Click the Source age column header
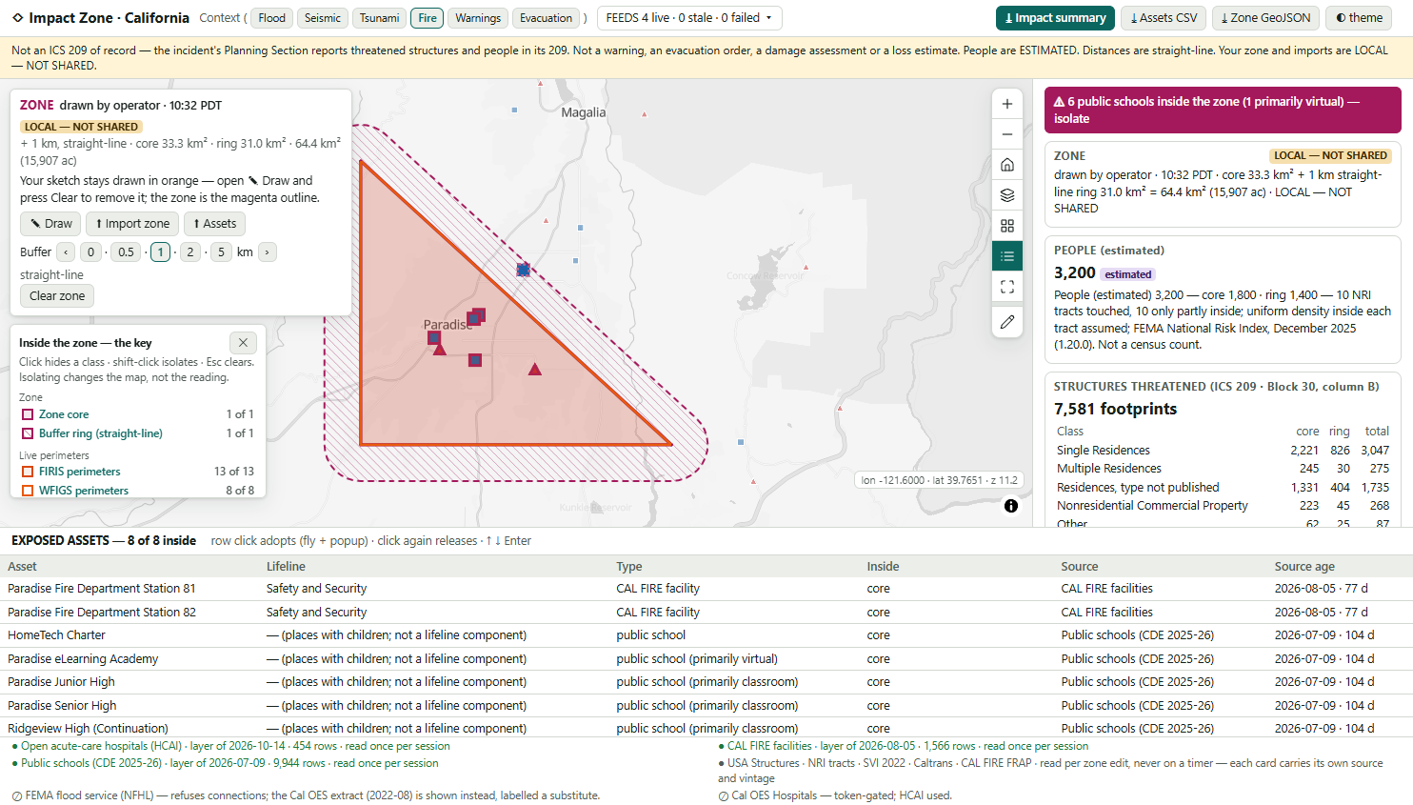 [x=1304, y=567]
